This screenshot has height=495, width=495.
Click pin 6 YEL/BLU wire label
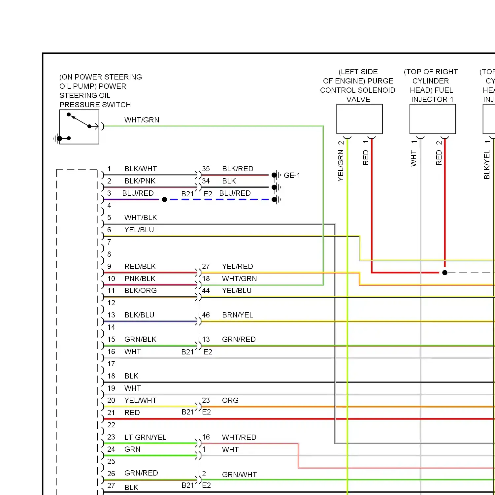pyautogui.click(x=139, y=230)
